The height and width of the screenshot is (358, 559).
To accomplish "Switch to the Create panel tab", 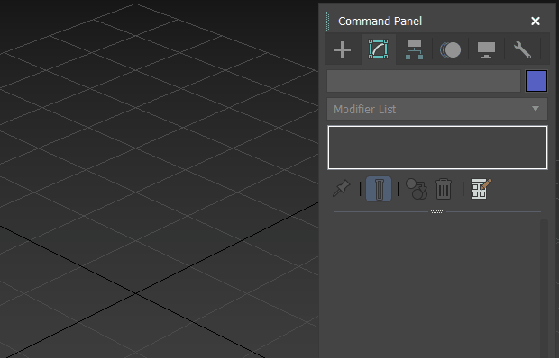I will point(343,49).
